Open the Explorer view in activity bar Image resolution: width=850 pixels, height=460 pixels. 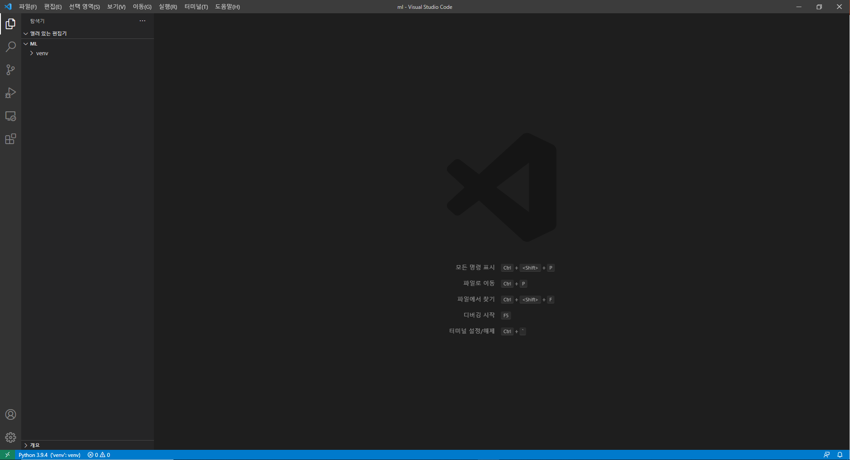(x=11, y=24)
